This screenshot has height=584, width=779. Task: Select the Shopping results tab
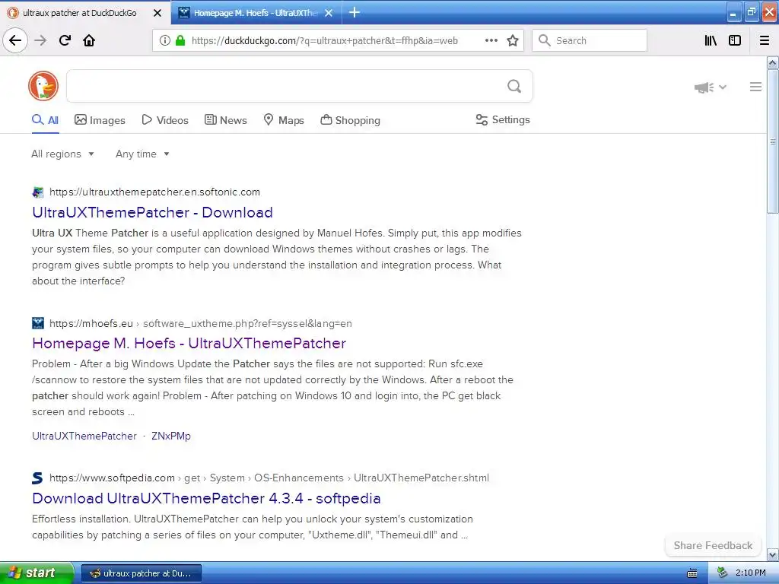350,120
